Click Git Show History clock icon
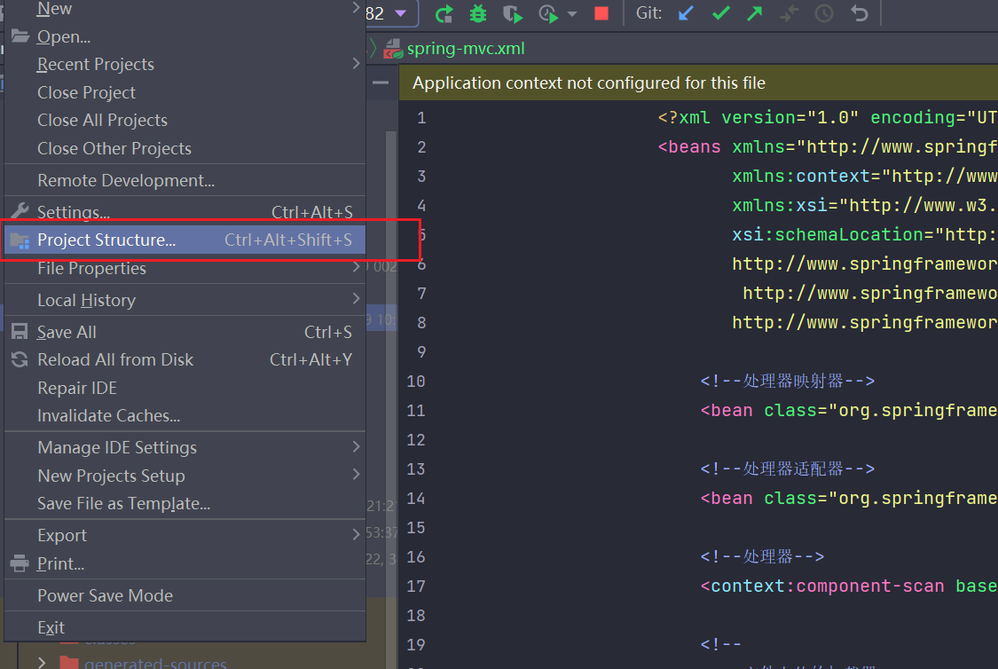This screenshot has width=998, height=669. pos(824,13)
